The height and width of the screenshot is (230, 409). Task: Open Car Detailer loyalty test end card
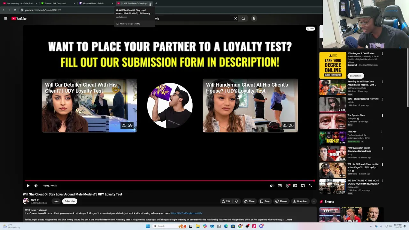click(89, 106)
